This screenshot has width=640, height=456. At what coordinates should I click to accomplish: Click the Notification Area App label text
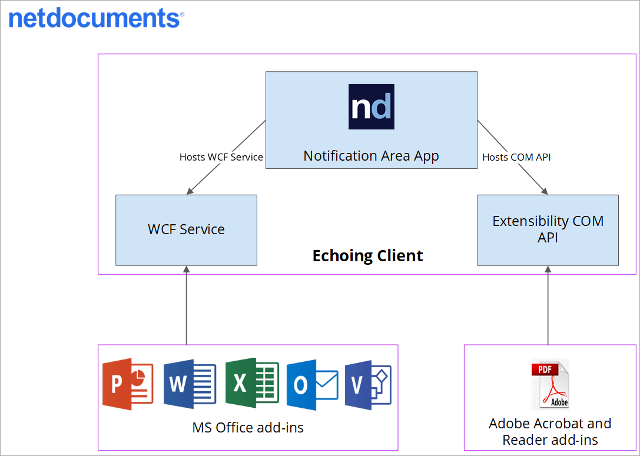point(371,156)
